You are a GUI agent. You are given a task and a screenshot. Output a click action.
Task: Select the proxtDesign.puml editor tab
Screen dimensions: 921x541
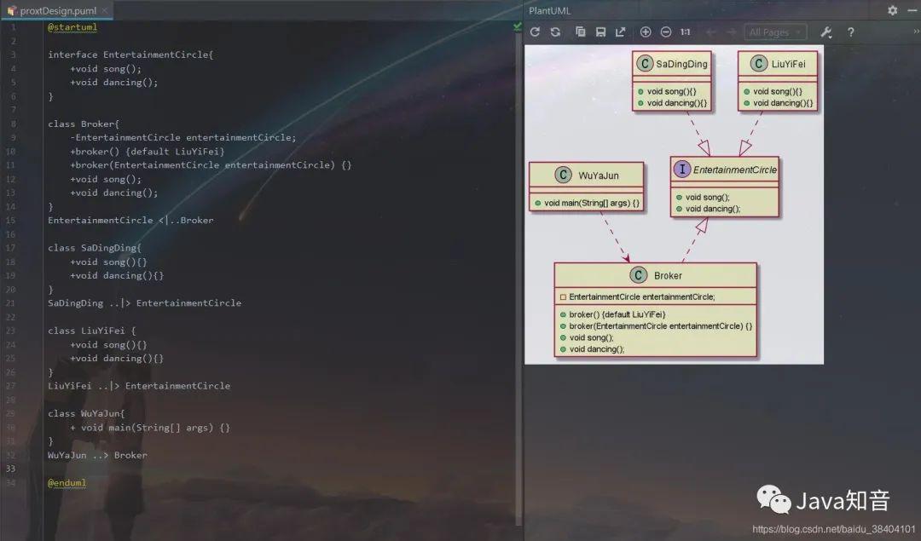(x=58, y=10)
